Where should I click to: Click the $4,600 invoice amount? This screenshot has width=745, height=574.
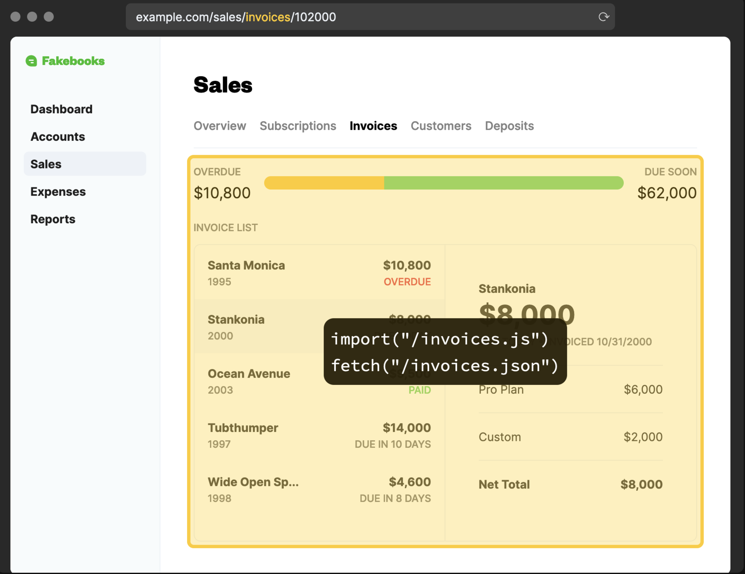410,482
